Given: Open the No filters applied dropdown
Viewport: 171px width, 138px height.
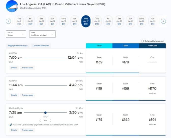Looking at the screenshot, I should [x=42, y=34].
